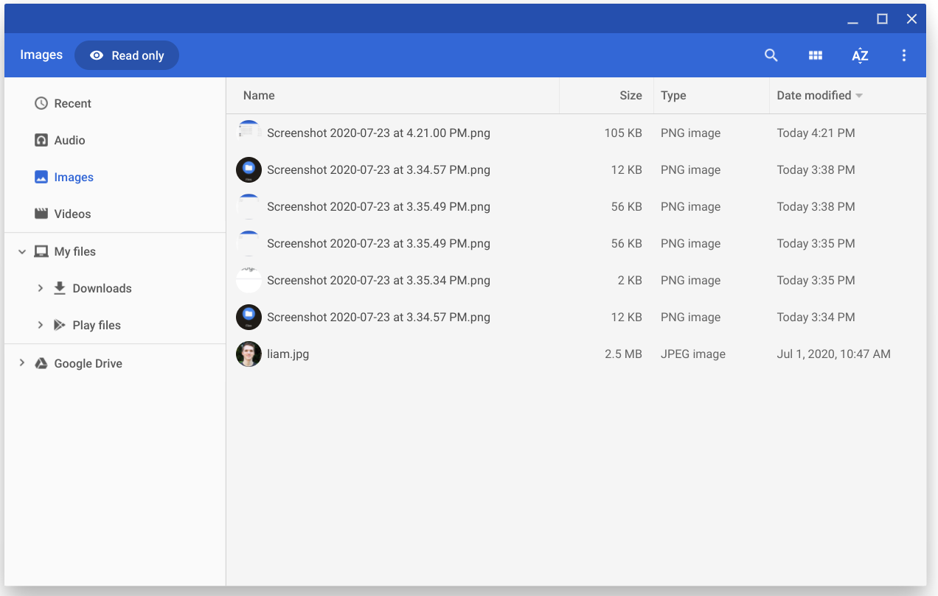Switch to thumbnail grid view
The width and height of the screenshot is (938, 596).
[x=816, y=55]
